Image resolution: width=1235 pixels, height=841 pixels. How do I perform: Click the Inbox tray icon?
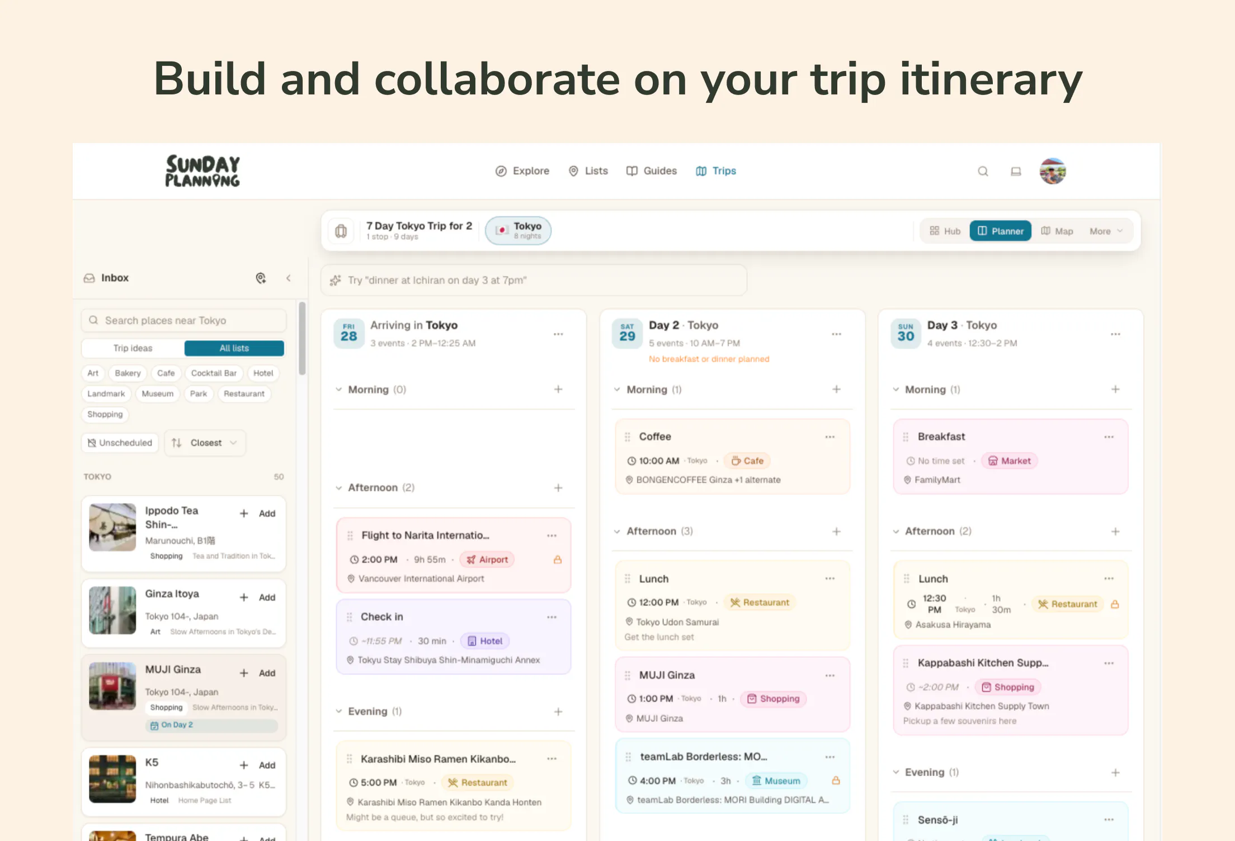(x=89, y=278)
